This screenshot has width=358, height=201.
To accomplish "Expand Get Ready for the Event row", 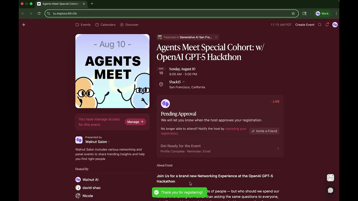I will (x=220, y=149).
